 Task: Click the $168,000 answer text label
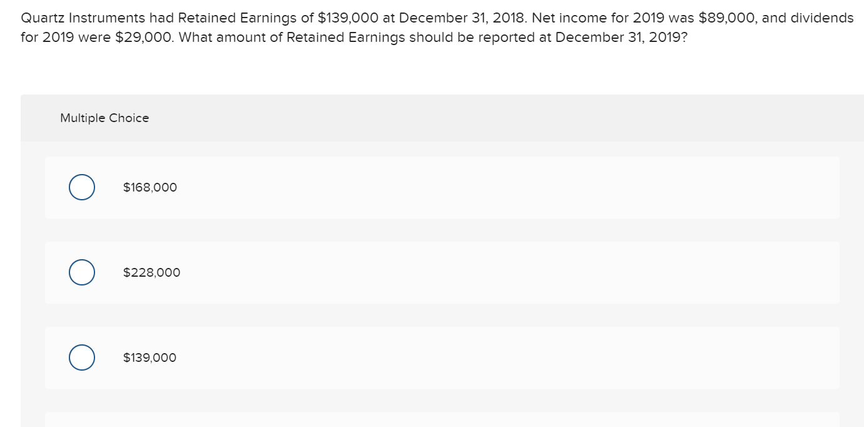(150, 187)
